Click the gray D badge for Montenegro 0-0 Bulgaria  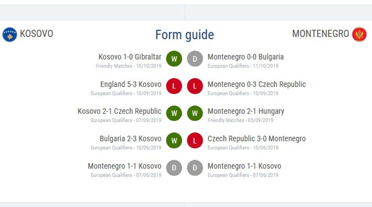(195, 59)
